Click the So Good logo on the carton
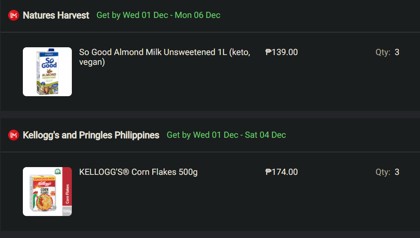Viewport: 420px width, 238px height. pyautogui.click(x=49, y=63)
